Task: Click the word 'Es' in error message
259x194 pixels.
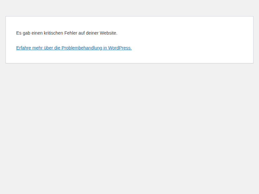Action: 19,33
